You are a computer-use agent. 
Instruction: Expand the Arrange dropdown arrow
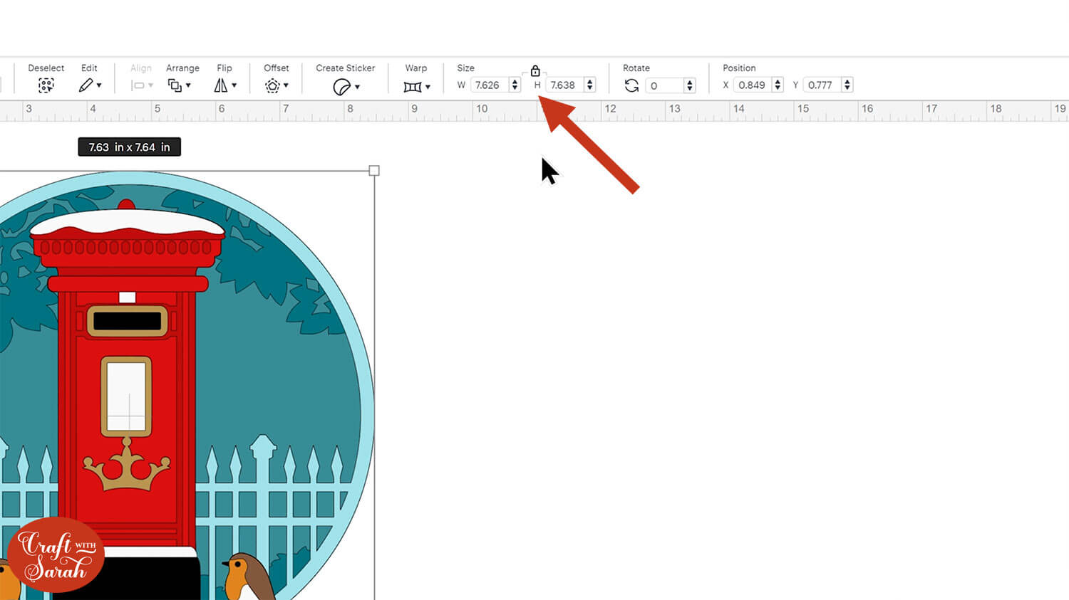[x=188, y=86]
